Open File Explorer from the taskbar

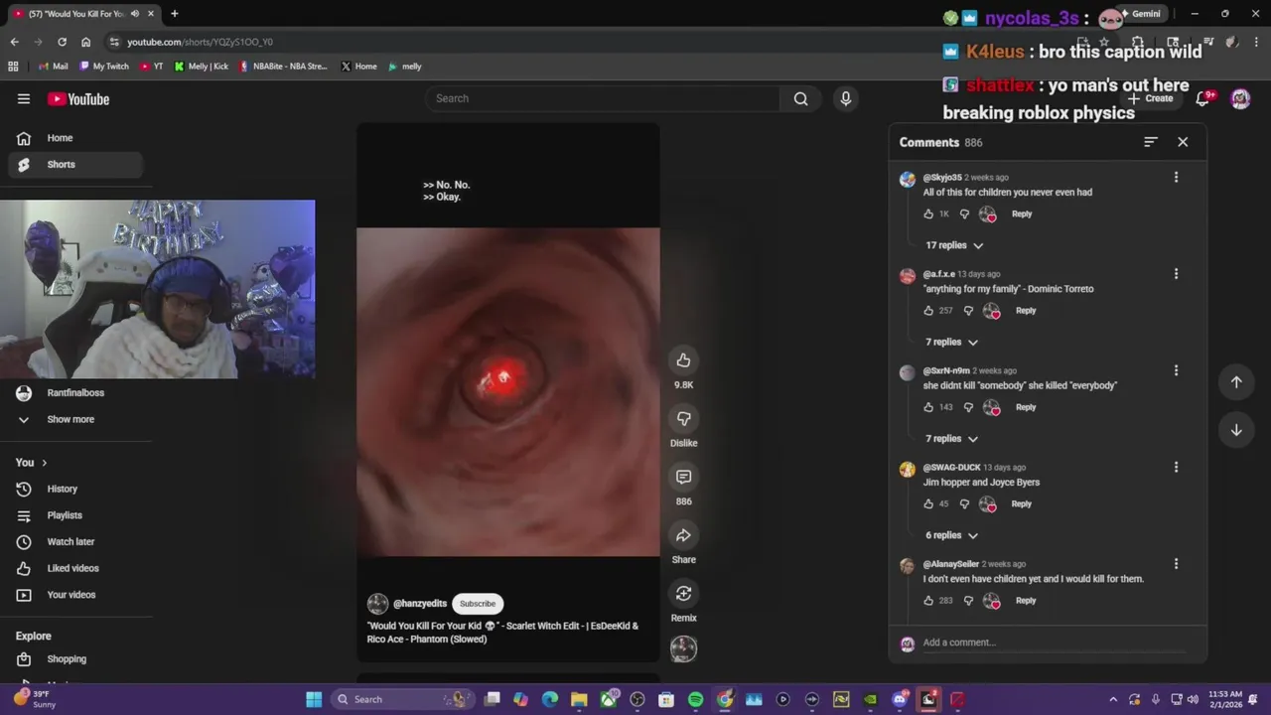(579, 699)
